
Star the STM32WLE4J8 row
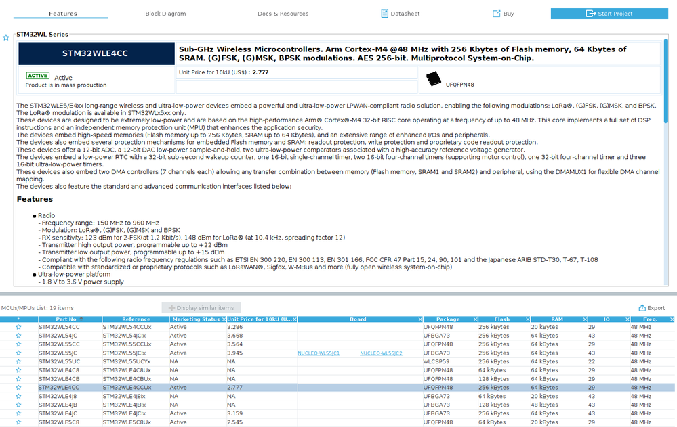coord(18,396)
